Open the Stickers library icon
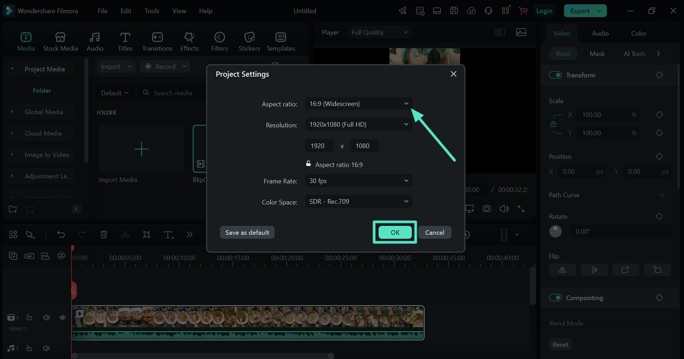This screenshot has height=359, width=684. 249,37
